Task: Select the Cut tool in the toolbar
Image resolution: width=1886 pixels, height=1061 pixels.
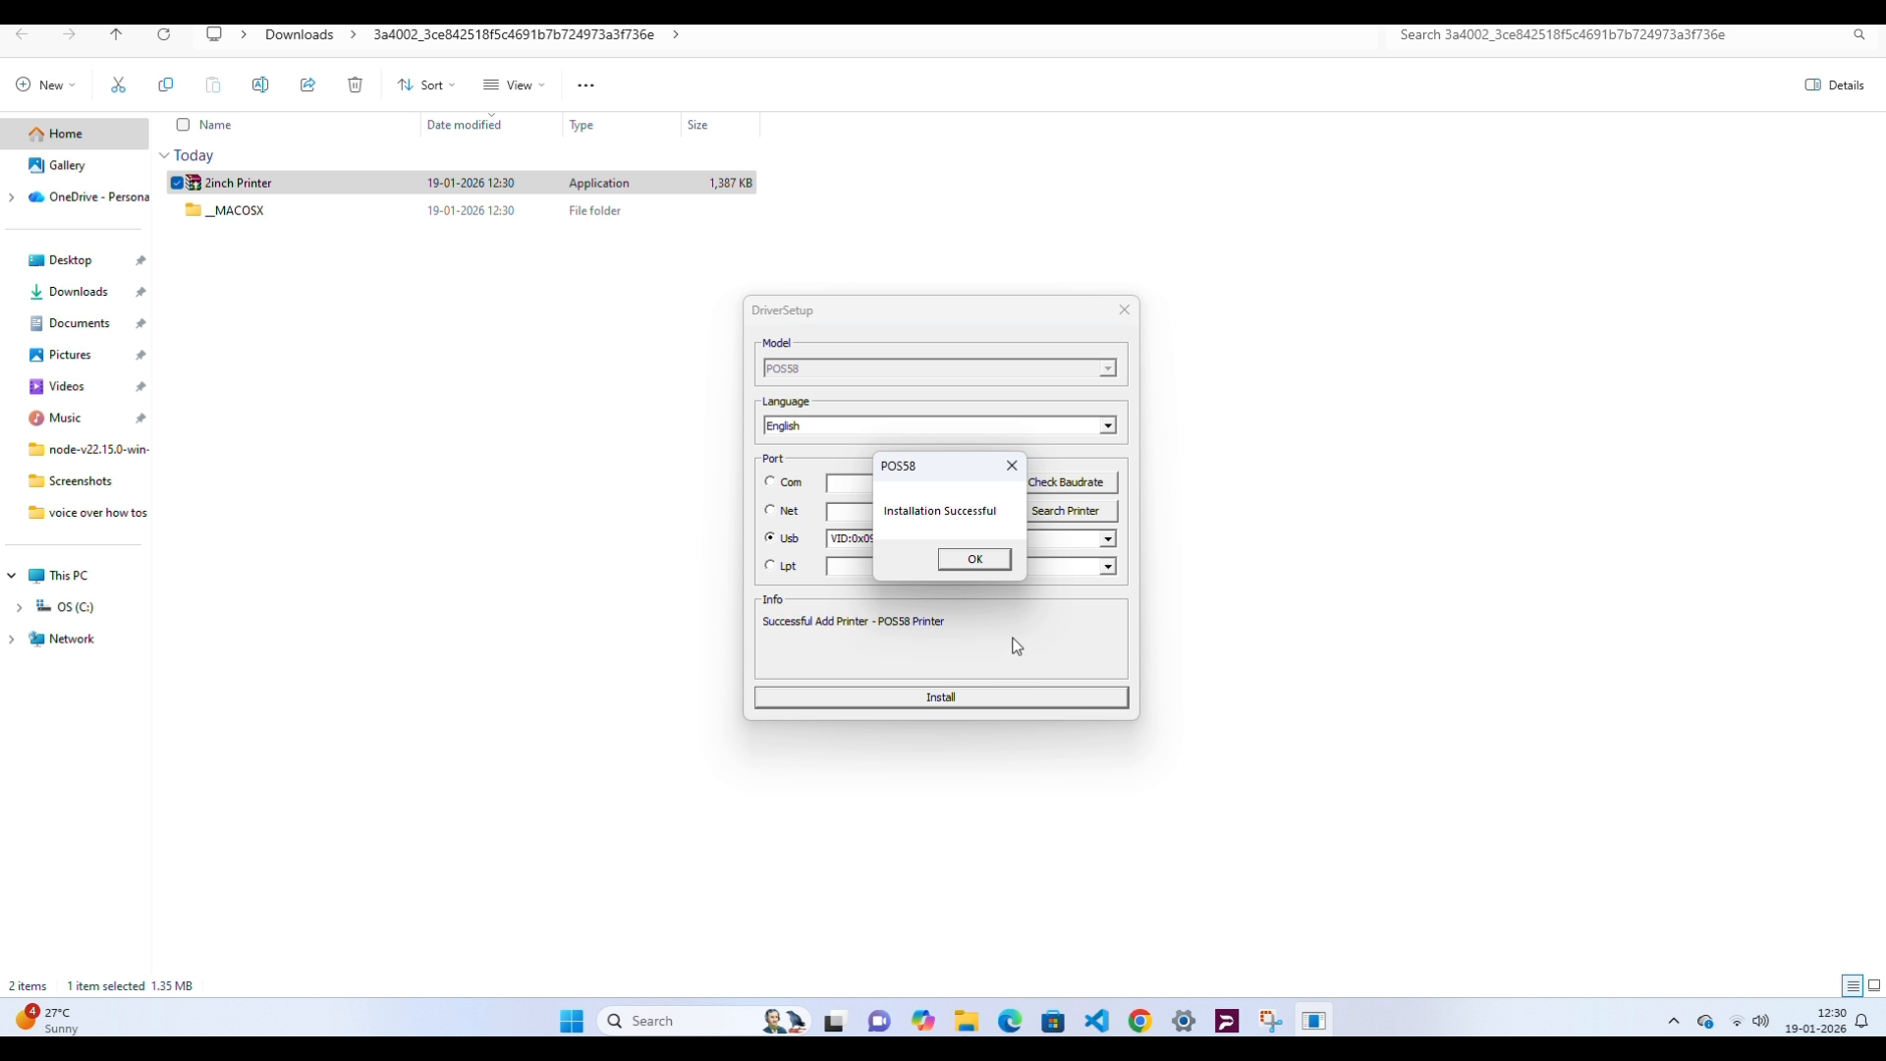Action: [x=118, y=84]
